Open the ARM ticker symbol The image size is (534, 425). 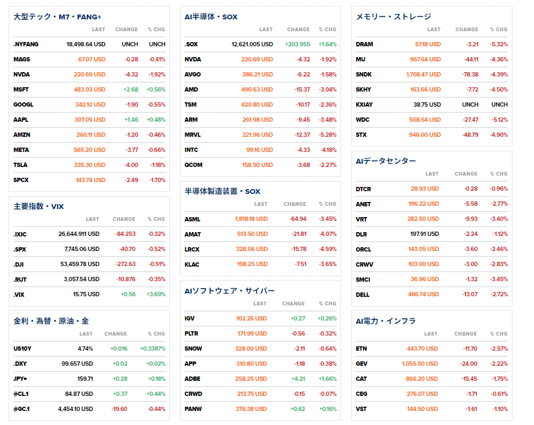[191, 120]
